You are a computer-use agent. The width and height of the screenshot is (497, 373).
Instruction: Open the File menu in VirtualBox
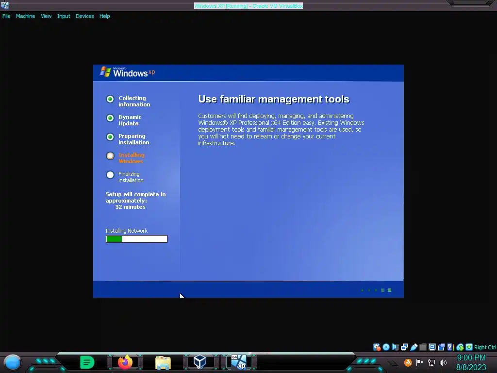pos(6,16)
